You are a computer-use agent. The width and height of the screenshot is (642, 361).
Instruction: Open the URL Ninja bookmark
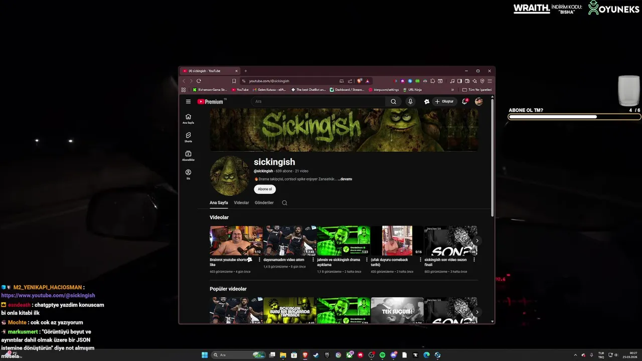[x=412, y=90]
